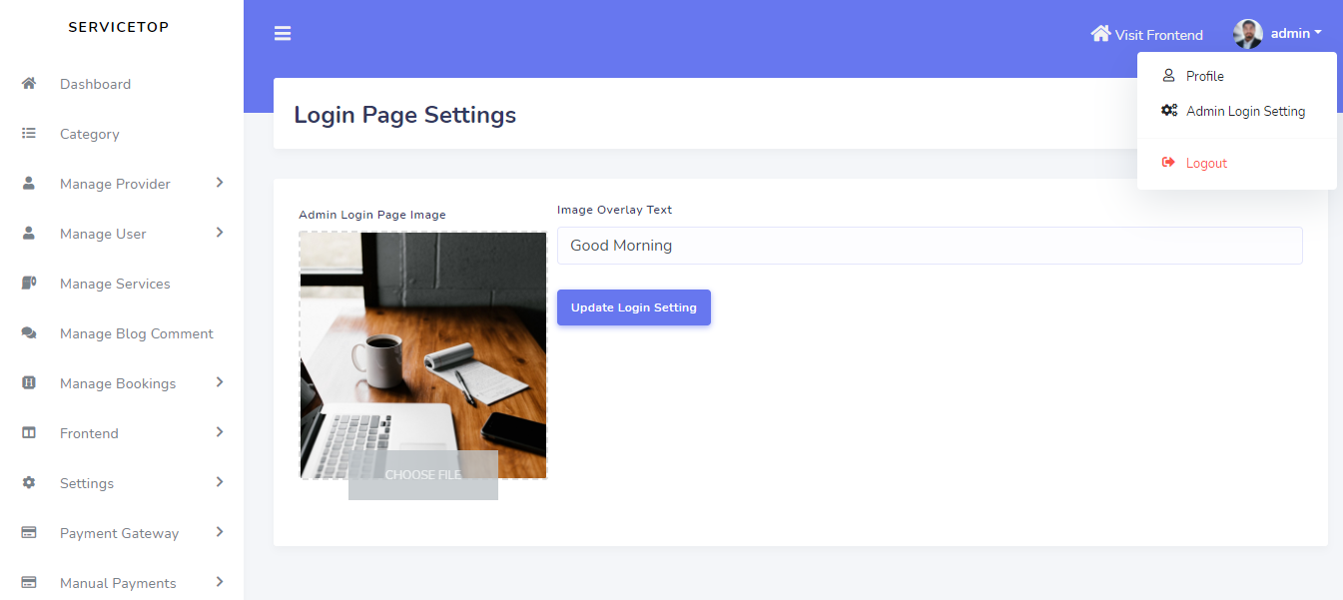Click the admin avatar thumbnail
Screen dimensions: 1343x600
click(1247, 33)
